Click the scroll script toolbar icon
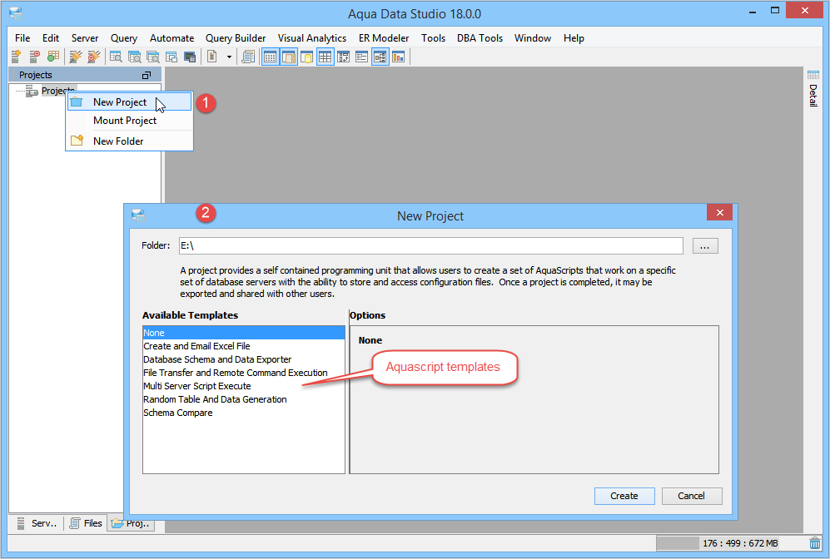830x559 pixels. (x=248, y=57)
